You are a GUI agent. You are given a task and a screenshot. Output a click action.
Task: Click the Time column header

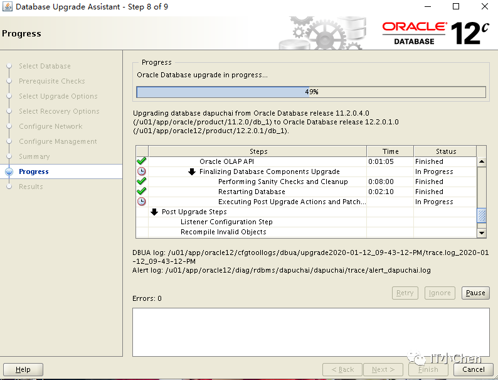tap(390, 151)
